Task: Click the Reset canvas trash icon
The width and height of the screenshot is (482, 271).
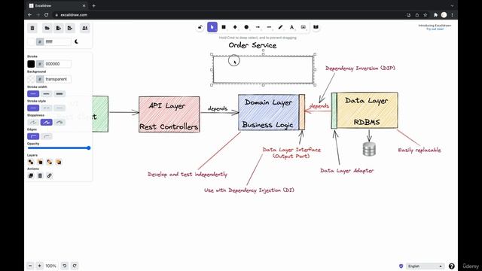Action: [x=32, y=29]
